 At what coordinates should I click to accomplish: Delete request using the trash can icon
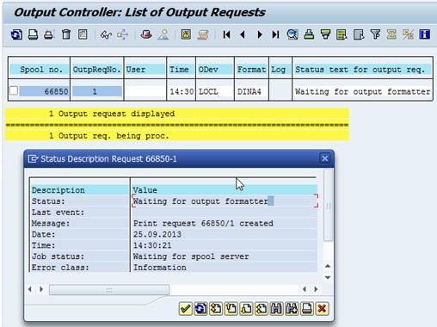point(66,34)
